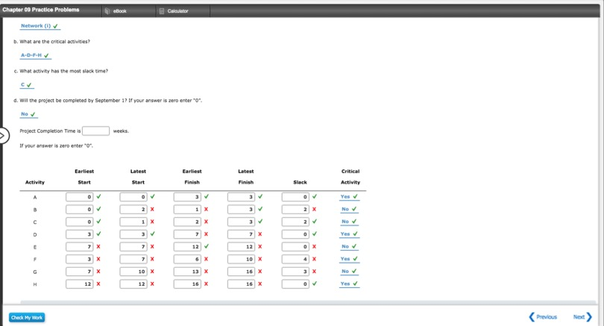The height and width of the screenshot is (326, 604).
Task: Click green checkmark beside activity C Slack
Action: coord(315,221)
